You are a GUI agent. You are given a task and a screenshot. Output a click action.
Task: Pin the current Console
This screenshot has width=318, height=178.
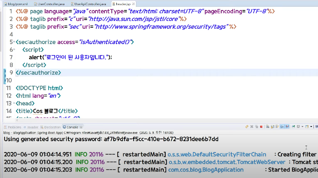[x=293, y=127]
